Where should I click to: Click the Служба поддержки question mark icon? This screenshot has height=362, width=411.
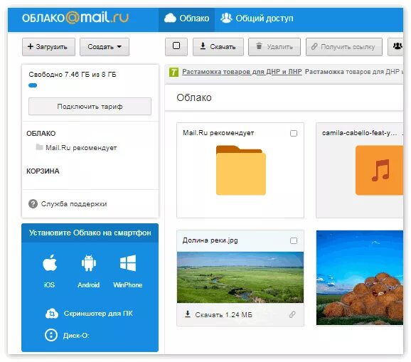(x=33, y=203)
